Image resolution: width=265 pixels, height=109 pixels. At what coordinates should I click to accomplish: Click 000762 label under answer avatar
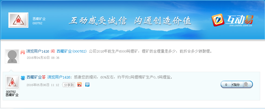coord(11,92)
